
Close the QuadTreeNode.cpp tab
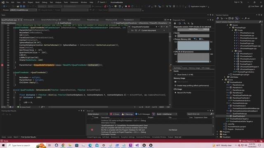(21, 20)
